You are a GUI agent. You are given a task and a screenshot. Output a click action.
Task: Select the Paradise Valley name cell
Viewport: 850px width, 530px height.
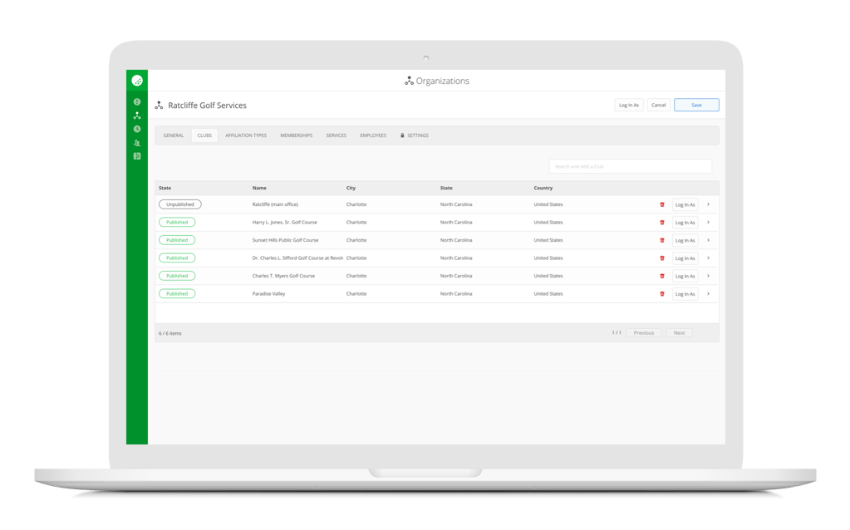click(269, 294)
